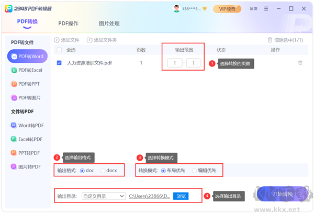Click the 状态 column header
314x213 pixels.
pyautogui.click(x=221, y=50)
